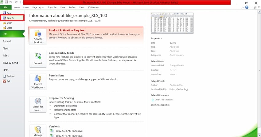Click the Excel application icon in title bar

coord(2,2)
